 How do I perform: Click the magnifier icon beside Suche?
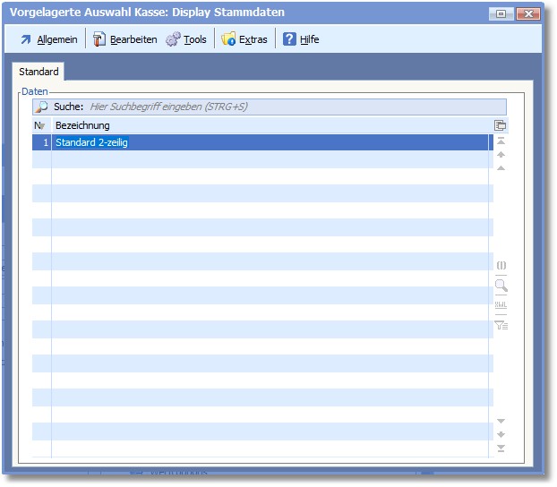[x=41, y=107]
